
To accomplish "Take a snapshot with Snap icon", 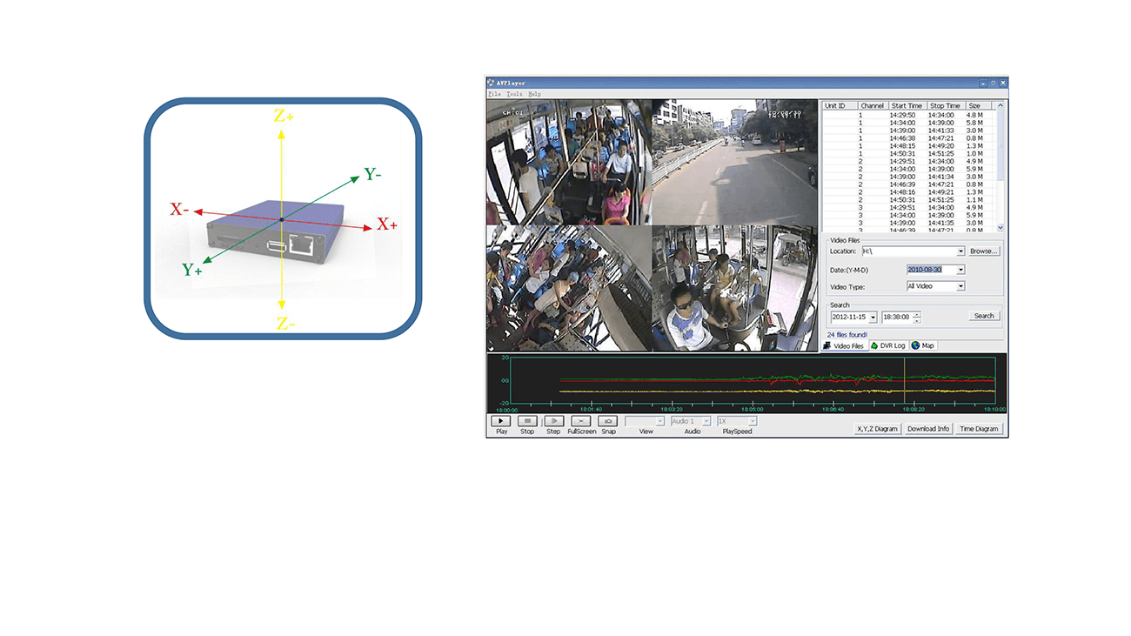I will click(608, 421).
